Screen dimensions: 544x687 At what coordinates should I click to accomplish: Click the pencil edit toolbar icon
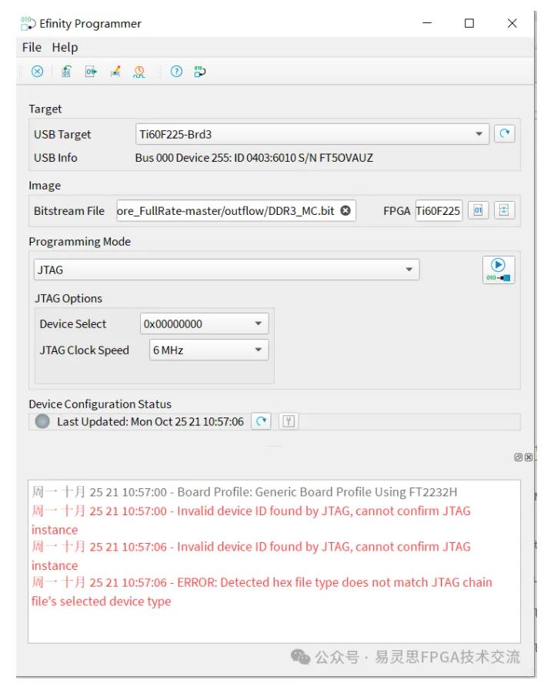pyautogui.click(x=115, y=72)
